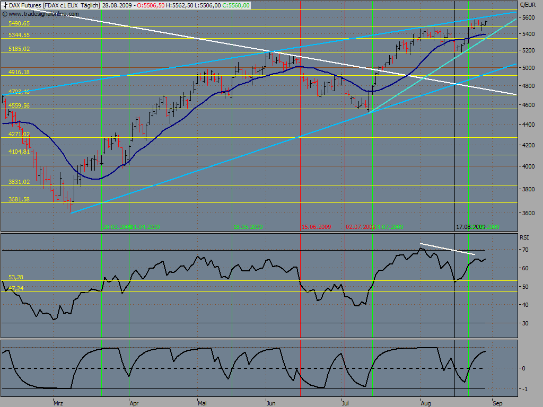Click the 3831,02 horizontal level label

pyautogui.click(x=19, y=182)
